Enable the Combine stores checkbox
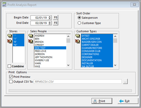This screenshot has height=108, width=141. 9,66
